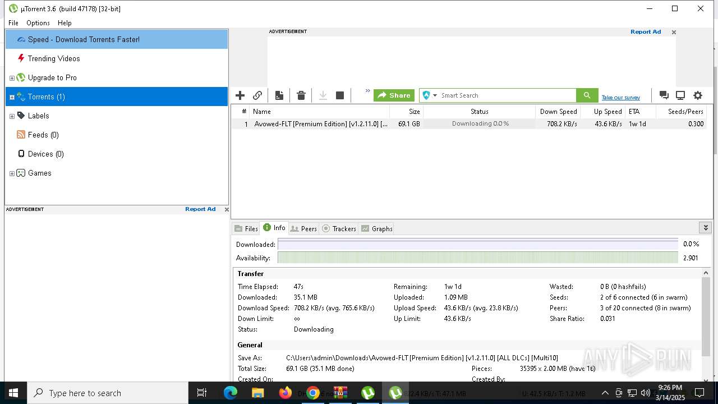
Task: Open the Help menu
Action: [65, 23]
